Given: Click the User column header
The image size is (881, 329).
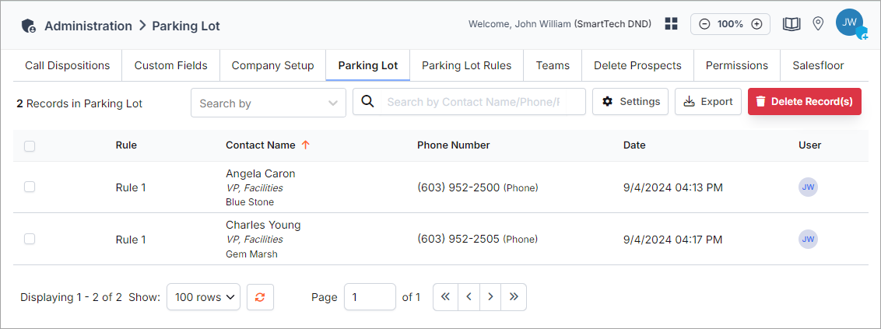Looking at the screenshot, I should coord(809,145).
